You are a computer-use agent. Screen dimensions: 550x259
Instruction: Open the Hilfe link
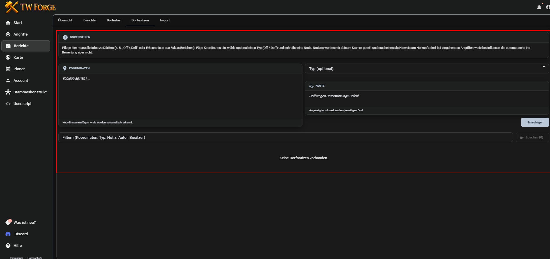[x=26, y=245]
